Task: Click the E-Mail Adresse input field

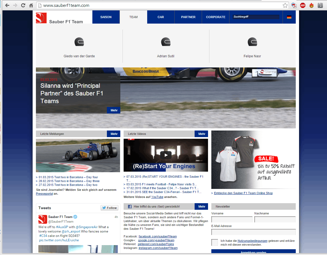Action: coord(253,232)
